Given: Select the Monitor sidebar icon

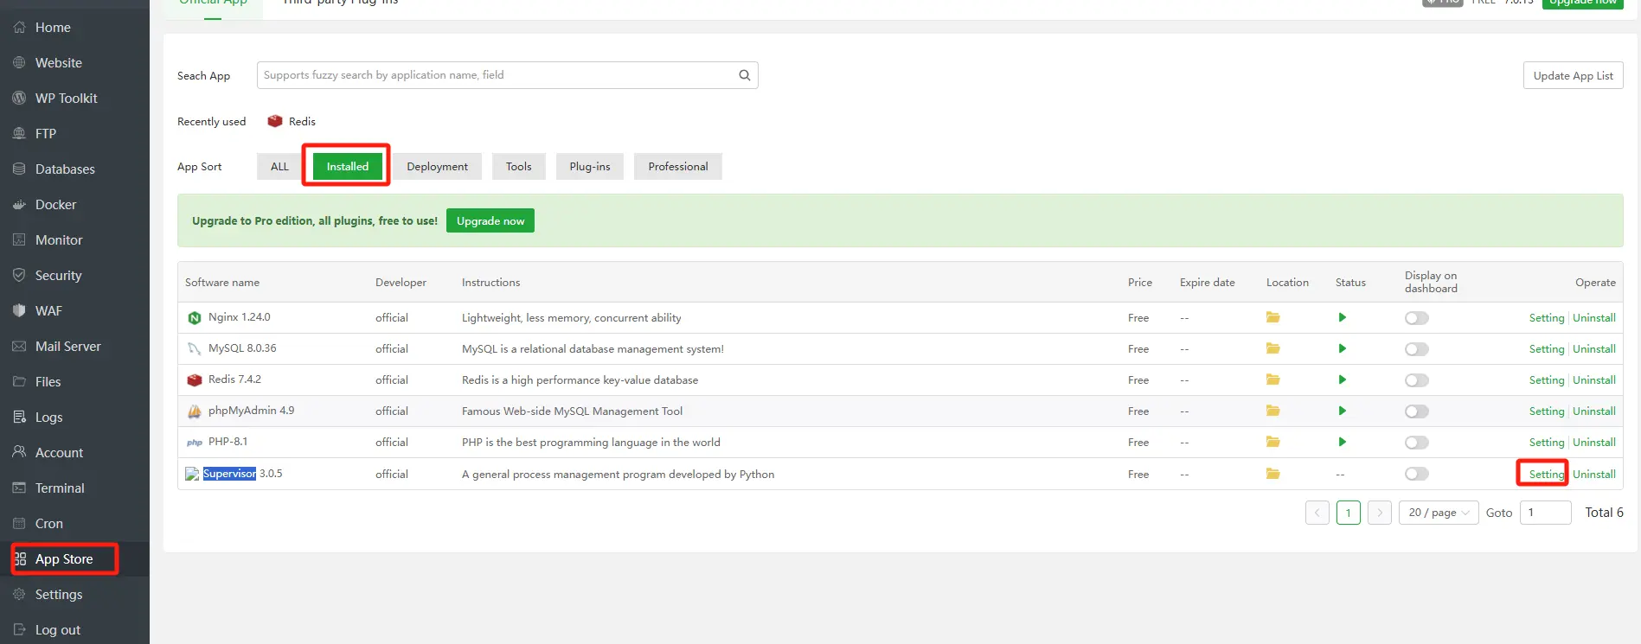Looking at the screenshot, I should [x=19, y=240].
